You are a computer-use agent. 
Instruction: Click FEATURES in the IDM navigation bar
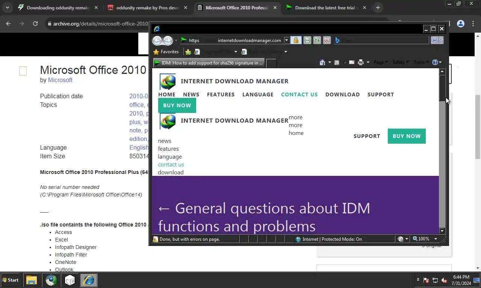tap(221, 94)
